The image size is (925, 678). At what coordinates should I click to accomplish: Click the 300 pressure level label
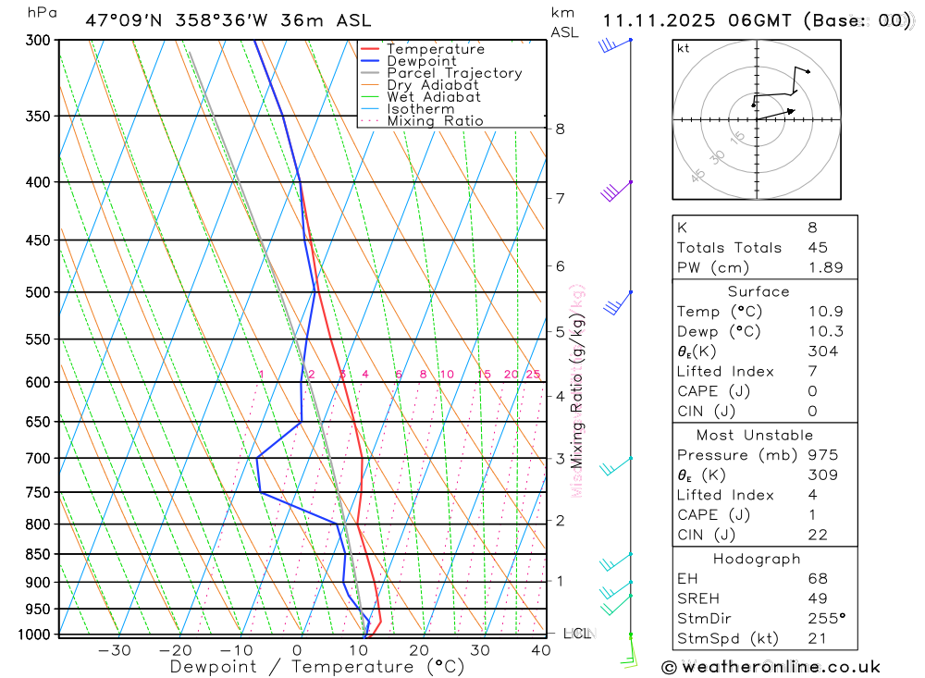pos(38,40)
